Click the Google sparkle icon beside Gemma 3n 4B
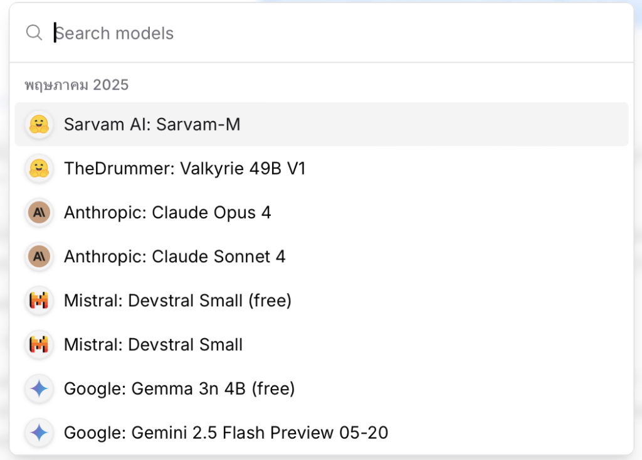 (39, 388)
